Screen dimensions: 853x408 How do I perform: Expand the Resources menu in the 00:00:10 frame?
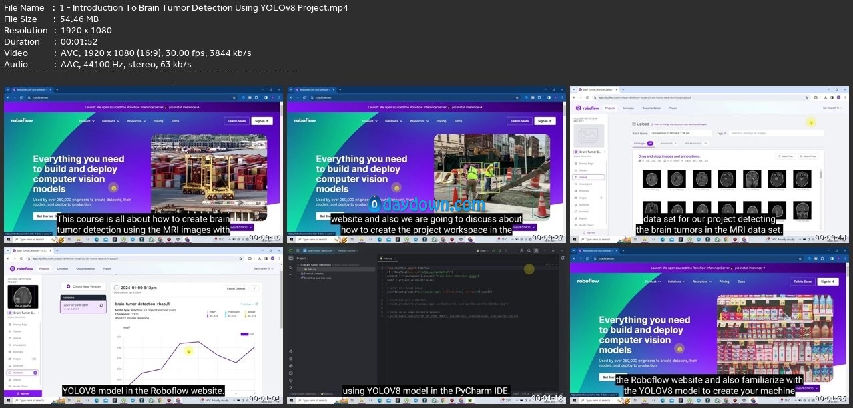pos(136,121)
